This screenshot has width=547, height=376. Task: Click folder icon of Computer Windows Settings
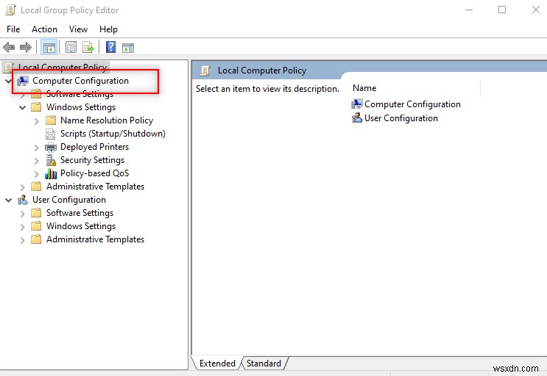point(36,107)
